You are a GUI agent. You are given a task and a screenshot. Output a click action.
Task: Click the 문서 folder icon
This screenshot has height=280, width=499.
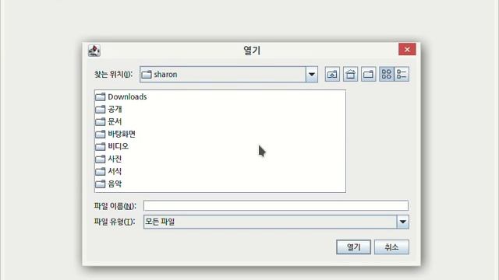pyautogui.click(x=101, y=121)
